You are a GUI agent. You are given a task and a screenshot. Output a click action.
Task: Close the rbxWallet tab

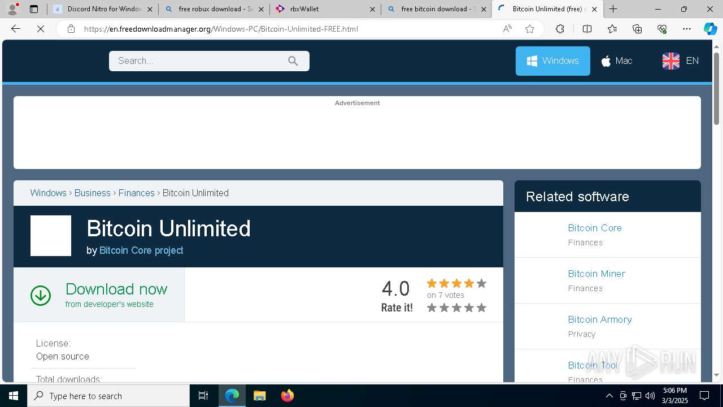click(372, 9)
